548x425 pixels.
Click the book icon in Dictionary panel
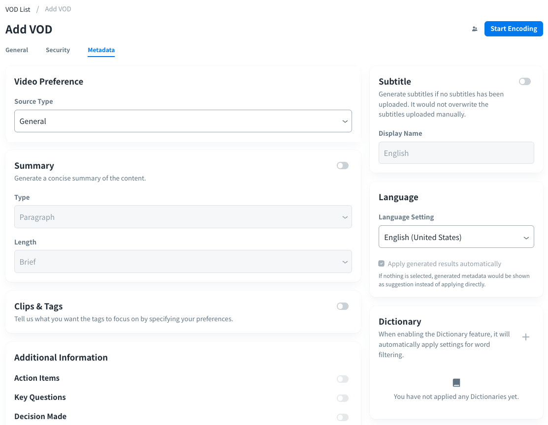click(x=456, y=383)
